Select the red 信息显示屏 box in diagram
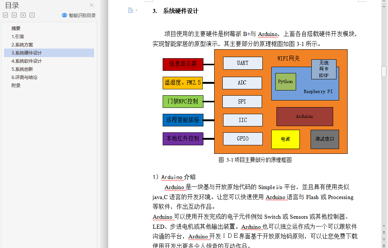 point(183,65)
